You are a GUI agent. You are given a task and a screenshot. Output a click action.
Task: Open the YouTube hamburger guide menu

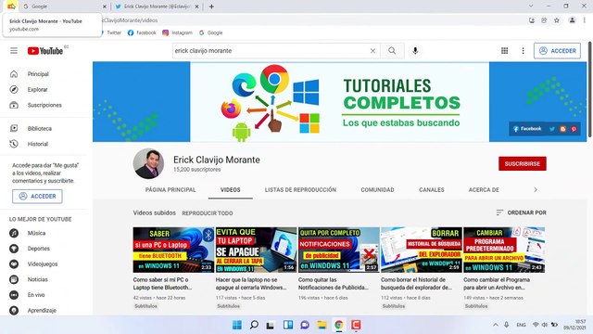click(x=14, y=51)
